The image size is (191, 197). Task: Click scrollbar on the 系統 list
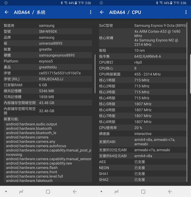(95, 74)
